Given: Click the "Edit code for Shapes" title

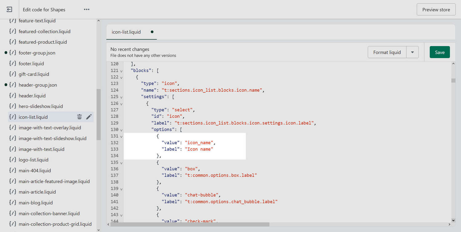Looking at the screenshot, I should pyautogui.click(x=44, y=10).
